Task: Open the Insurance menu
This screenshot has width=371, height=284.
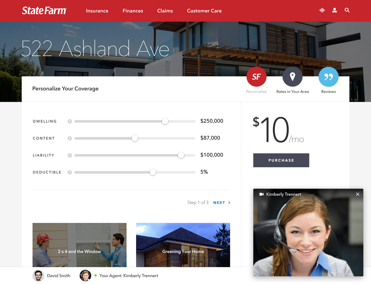Action: (x=97, y=11)
